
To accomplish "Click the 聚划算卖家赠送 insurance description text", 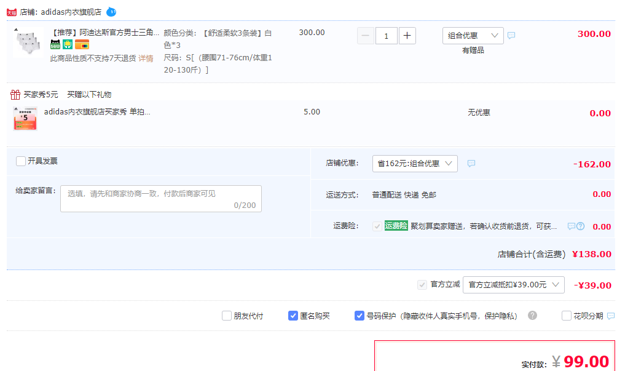I will (484, 226).
